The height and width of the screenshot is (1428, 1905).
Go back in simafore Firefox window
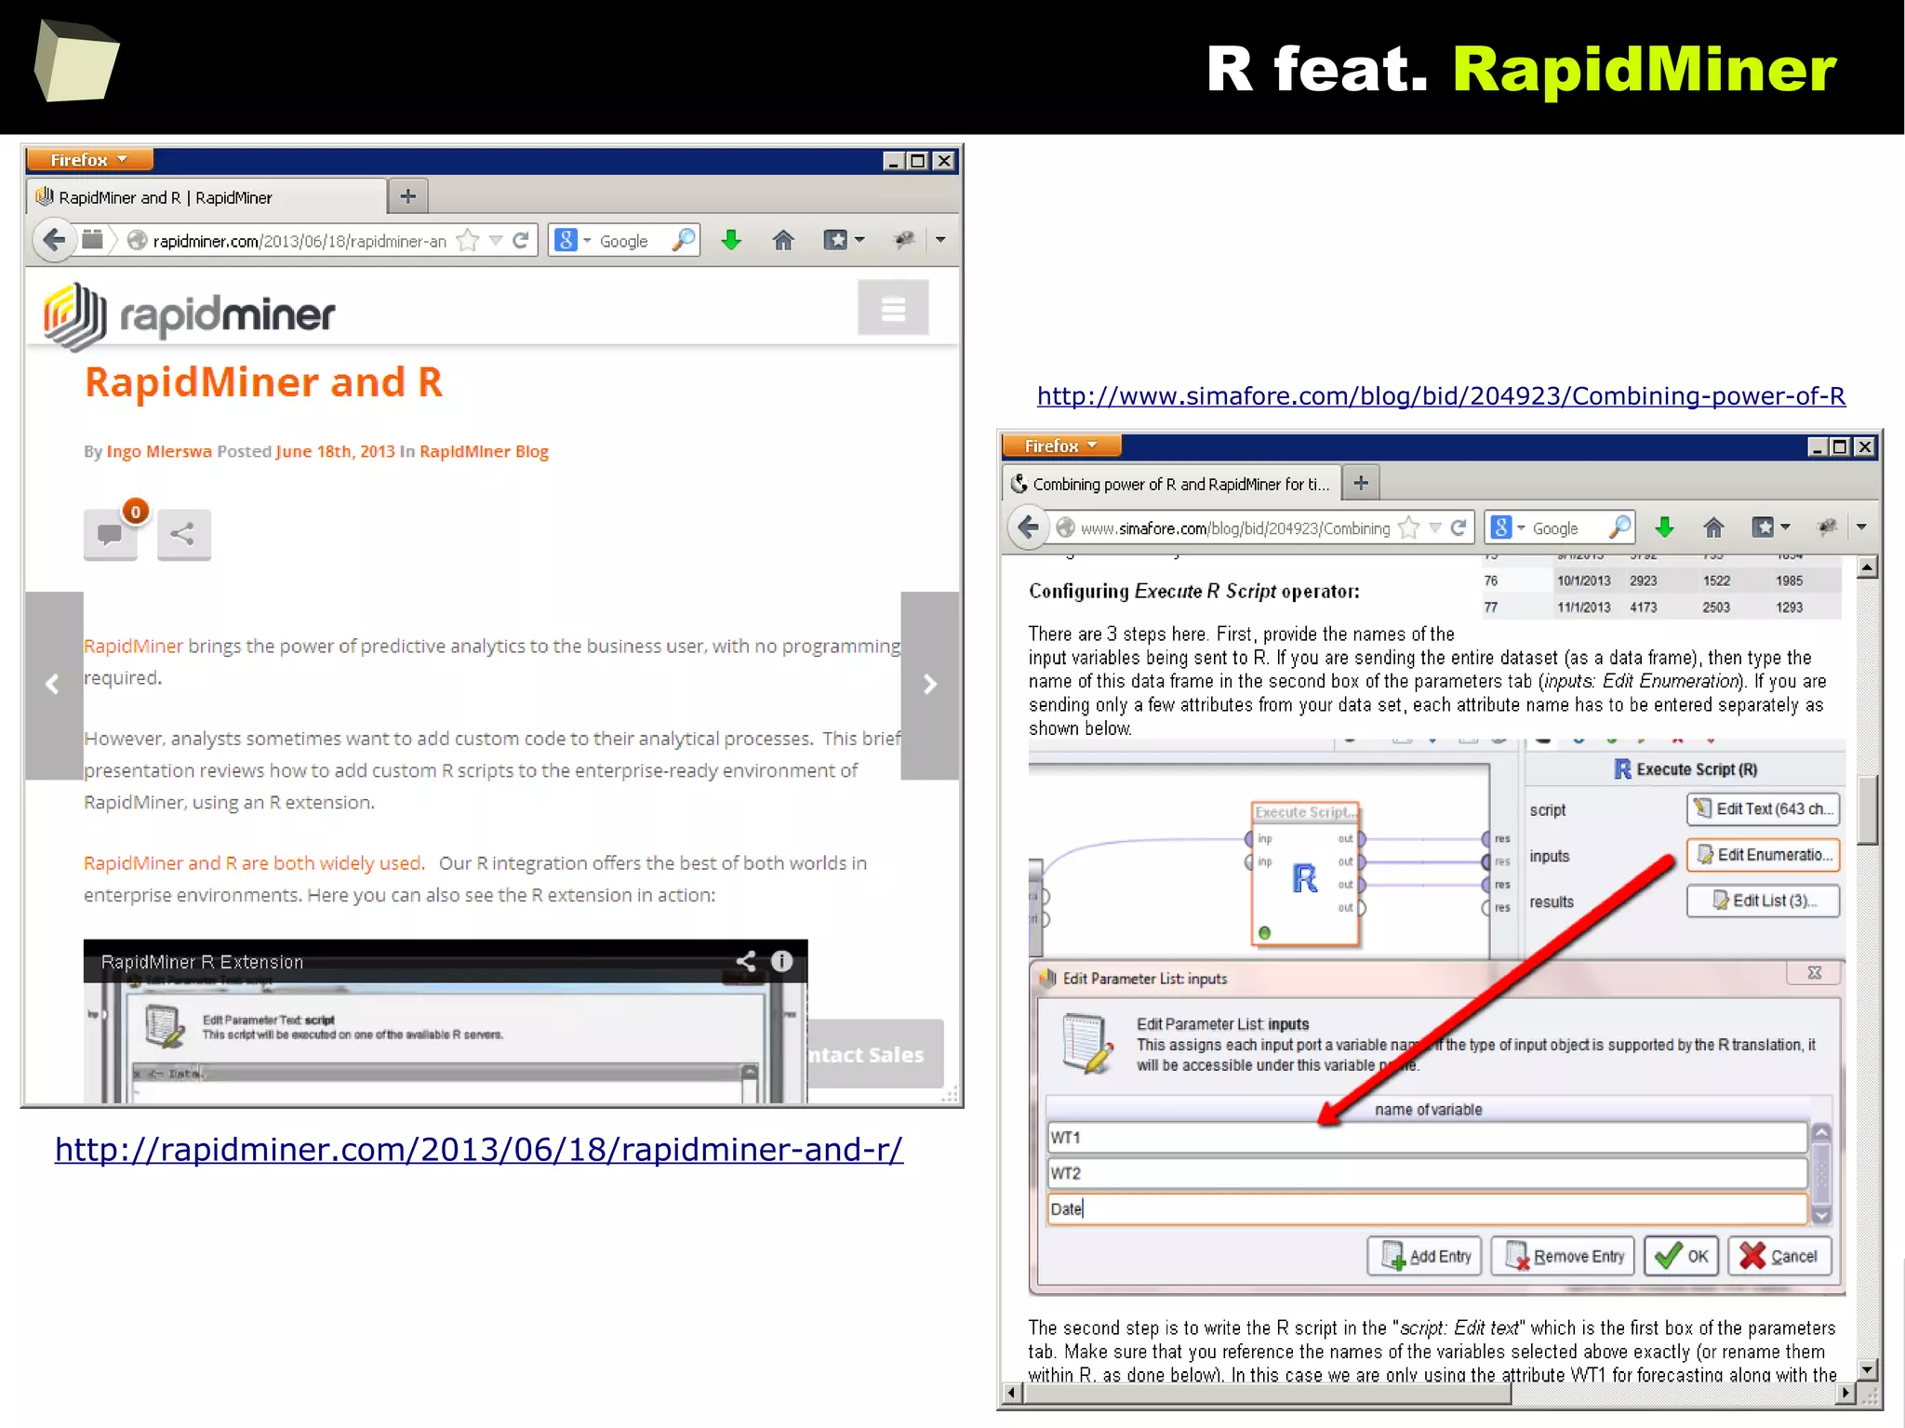(x=1028, y=527)
